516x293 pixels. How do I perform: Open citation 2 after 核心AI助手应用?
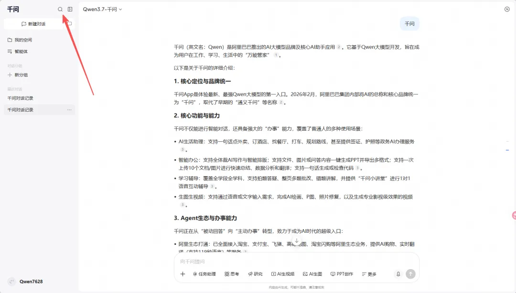[339, 47]
